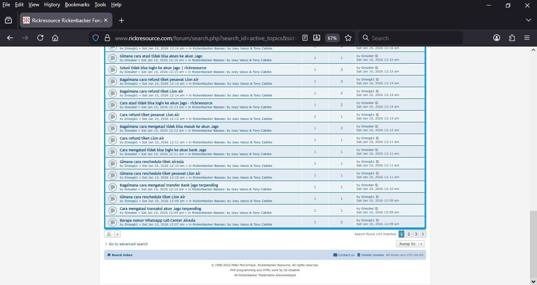View latest post icon in 'Solusi tidak bisa login' row
Screen dimensions: 537x285
point(376,67)
